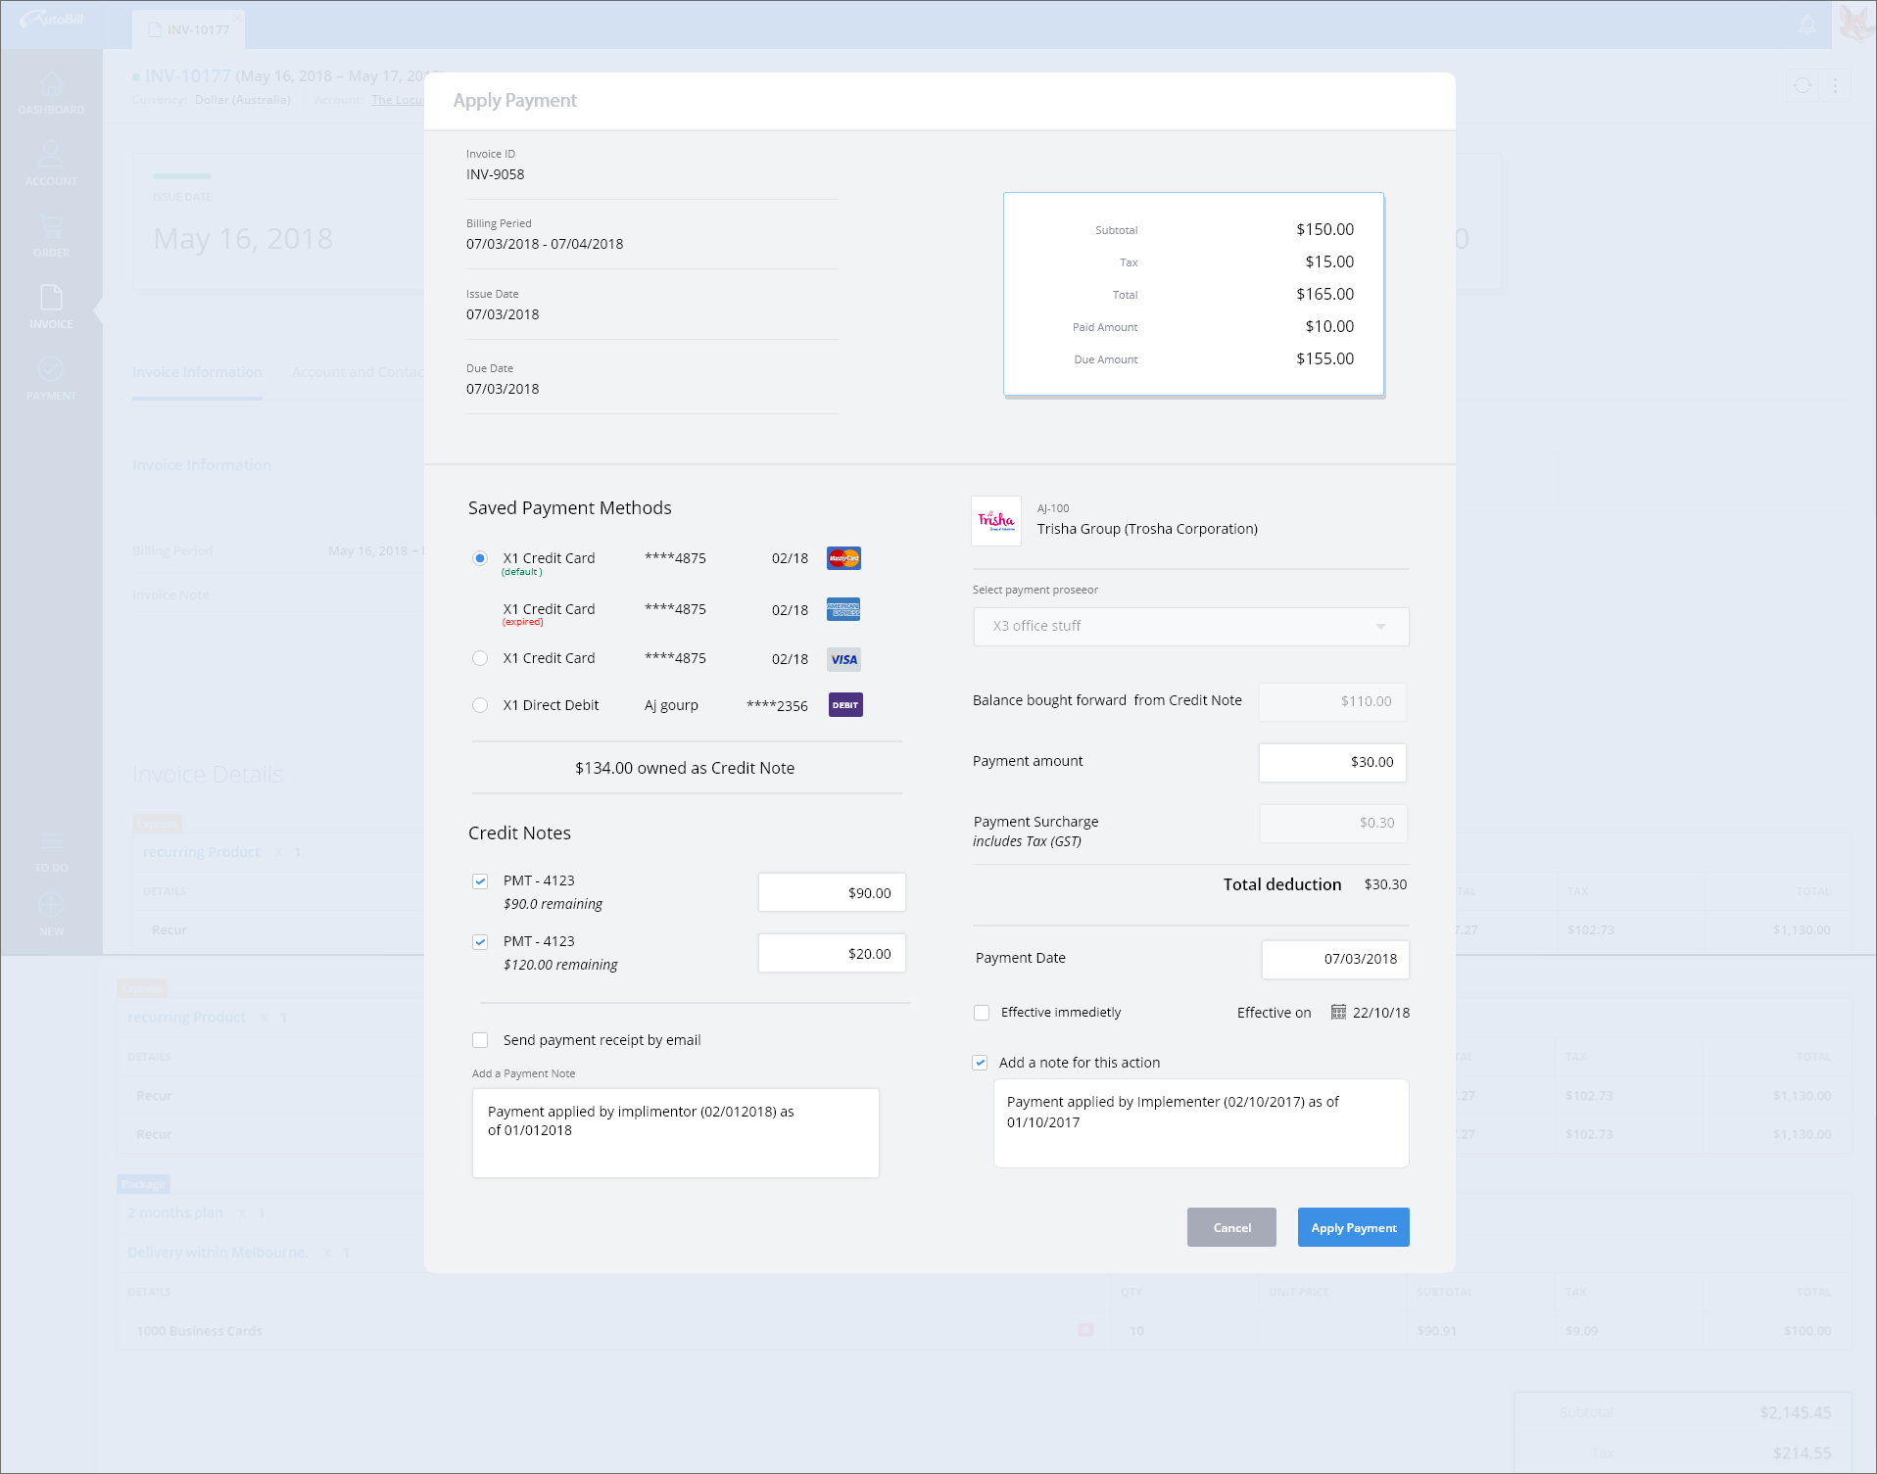The height and width of the screenshot is (1474, 1877).
Task: Open the Effective on calendar icon
Action: (1338, 1012)
